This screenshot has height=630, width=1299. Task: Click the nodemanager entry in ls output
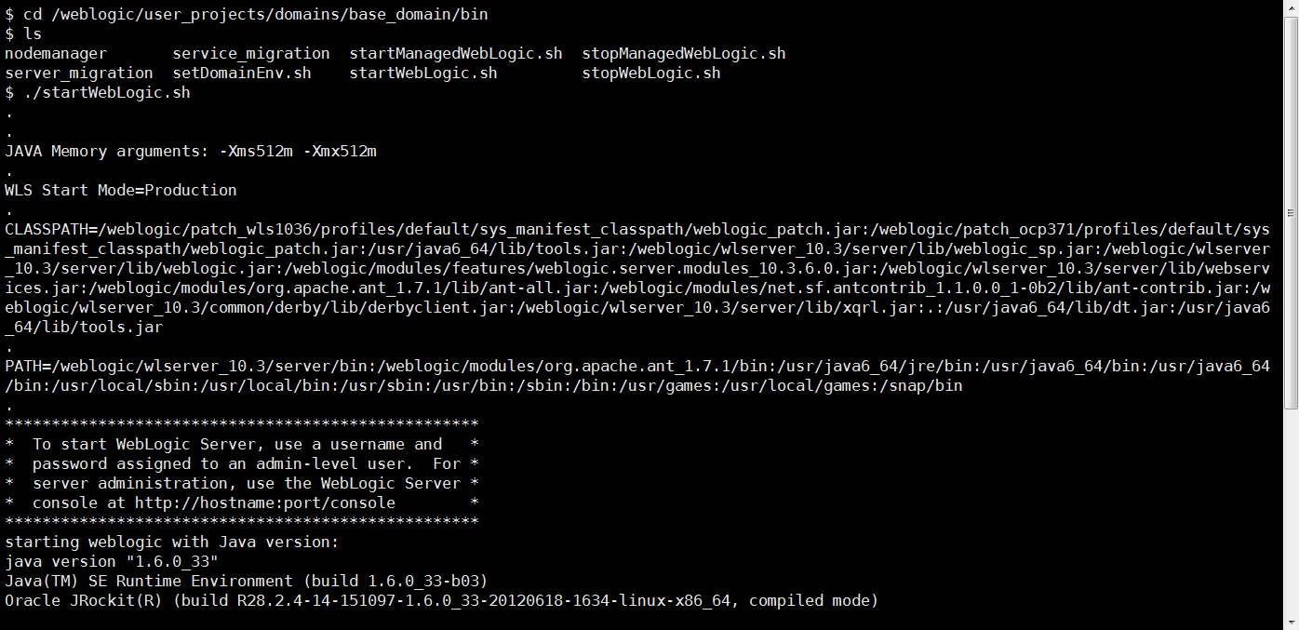coord(56,54)
